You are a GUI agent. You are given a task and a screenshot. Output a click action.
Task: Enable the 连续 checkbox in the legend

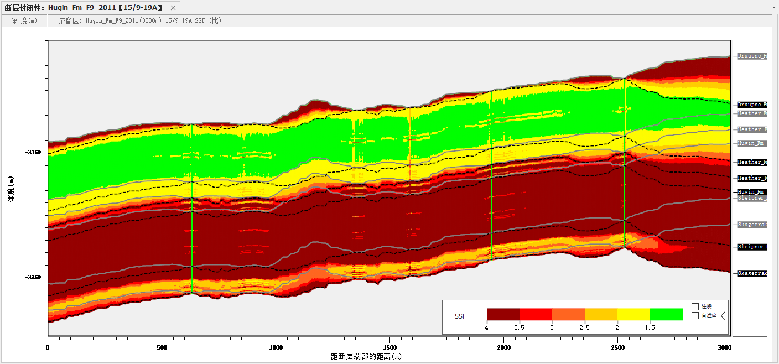[x=695, y=306]
